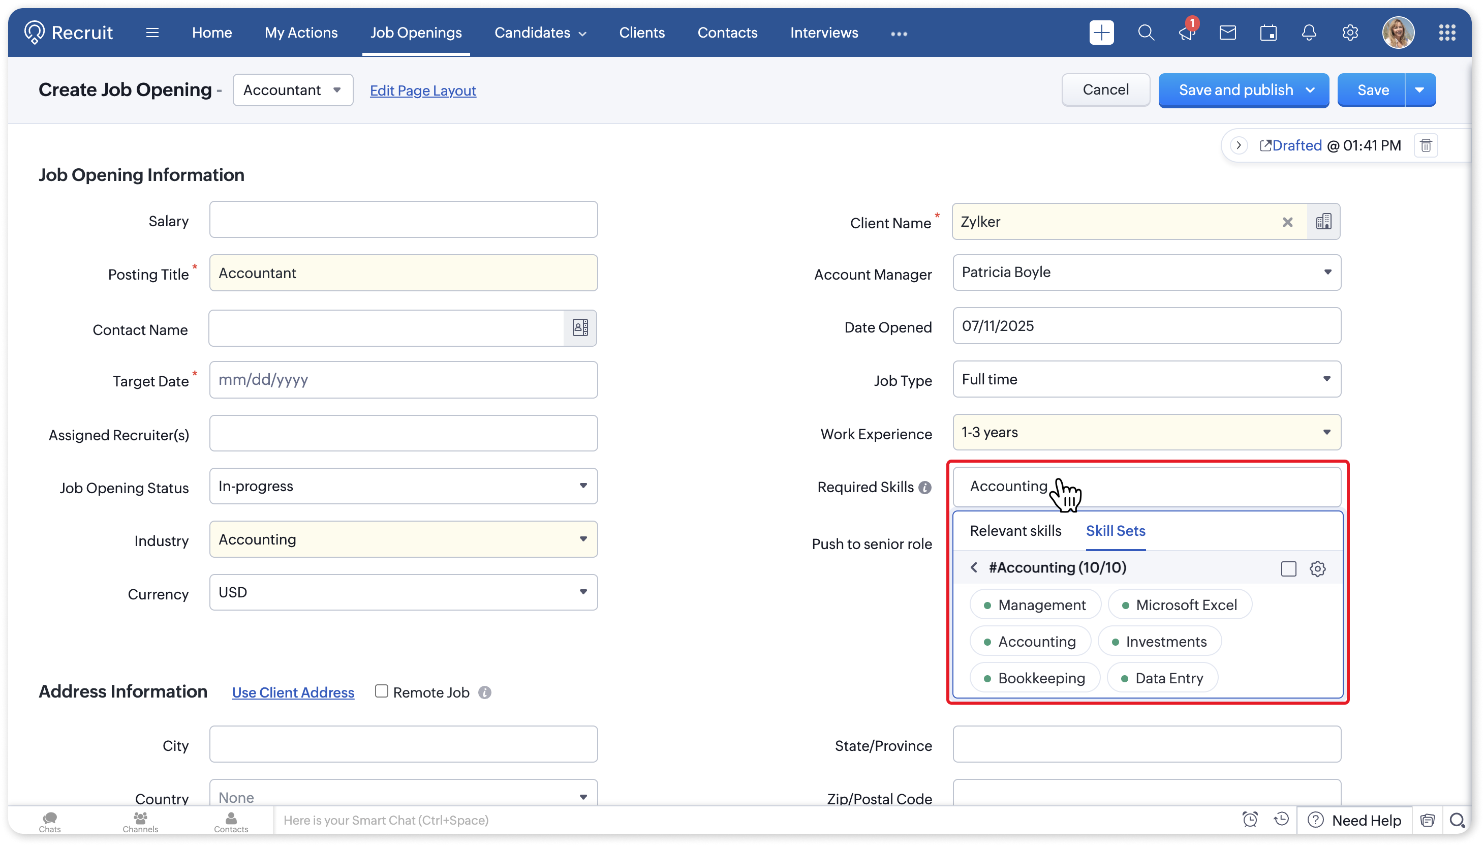1484x846 pixels.
Task: Delete the draft using trash icon
Action: pyautogui.click(x=1426, y=145)
